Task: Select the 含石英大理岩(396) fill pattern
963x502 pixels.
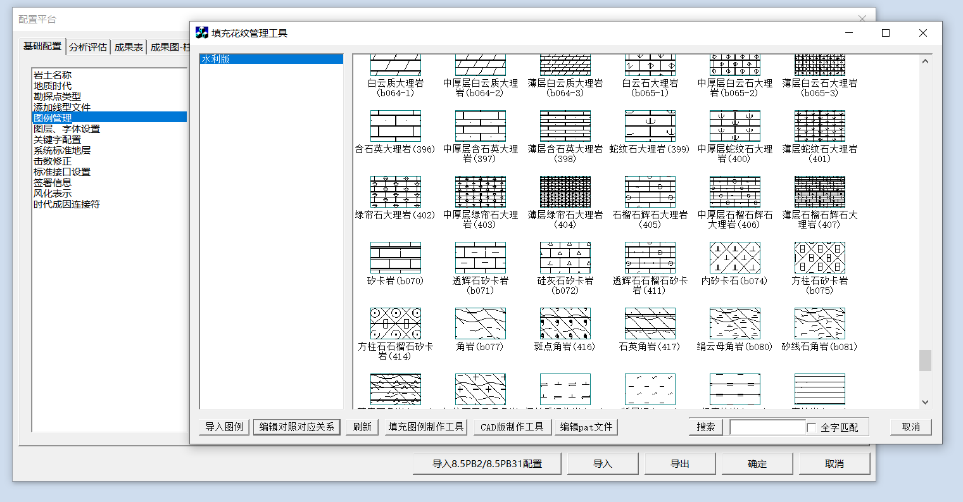Action: click(x=395, y=126)
